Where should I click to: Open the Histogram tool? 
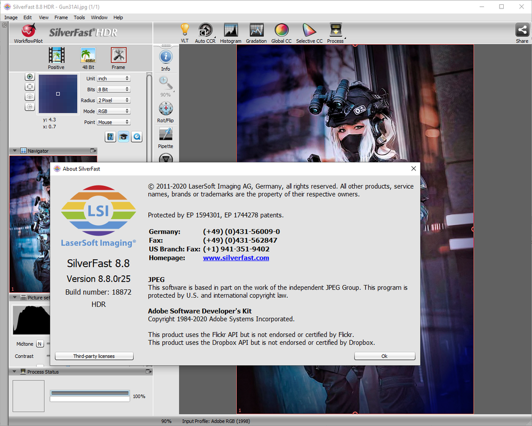click(231, 32)
